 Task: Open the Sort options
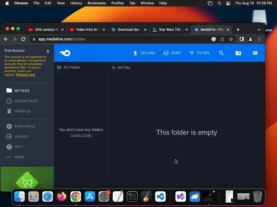tap(172, 53)
